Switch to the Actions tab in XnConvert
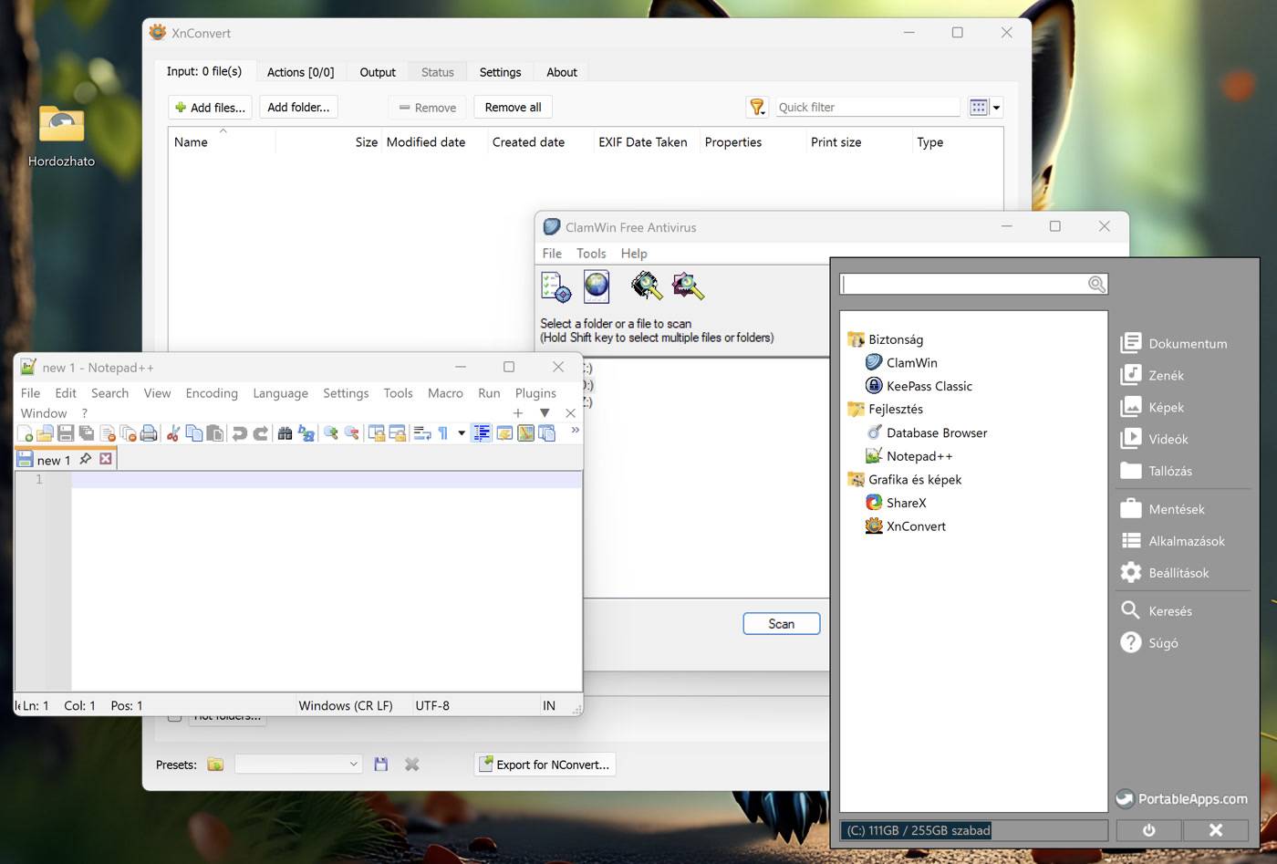Image resolution: width=1277 pixels, height=864 pixels. coord(300,72)
